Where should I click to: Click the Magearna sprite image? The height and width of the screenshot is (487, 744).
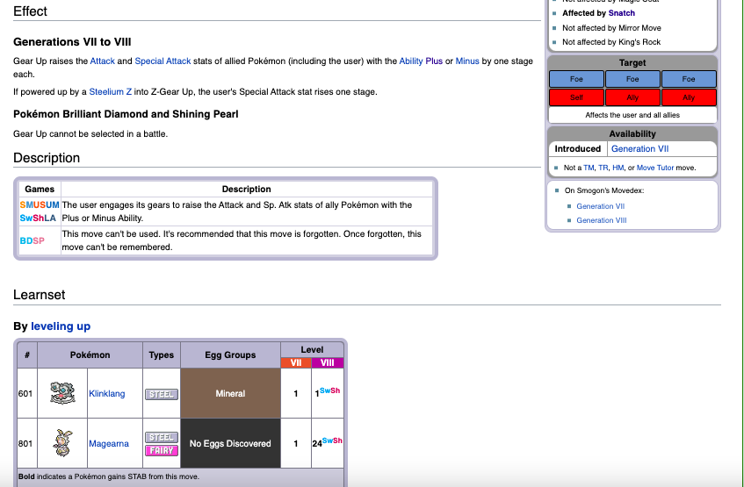tap(61, 442)
